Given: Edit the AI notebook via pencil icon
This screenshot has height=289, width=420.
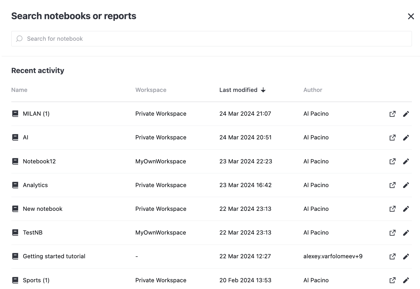Looking at the screenshot, I should [406, 137].
